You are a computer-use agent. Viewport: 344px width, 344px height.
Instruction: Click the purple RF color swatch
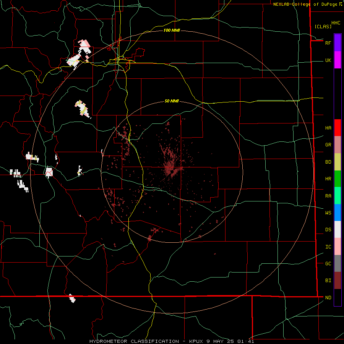point(338,42)
